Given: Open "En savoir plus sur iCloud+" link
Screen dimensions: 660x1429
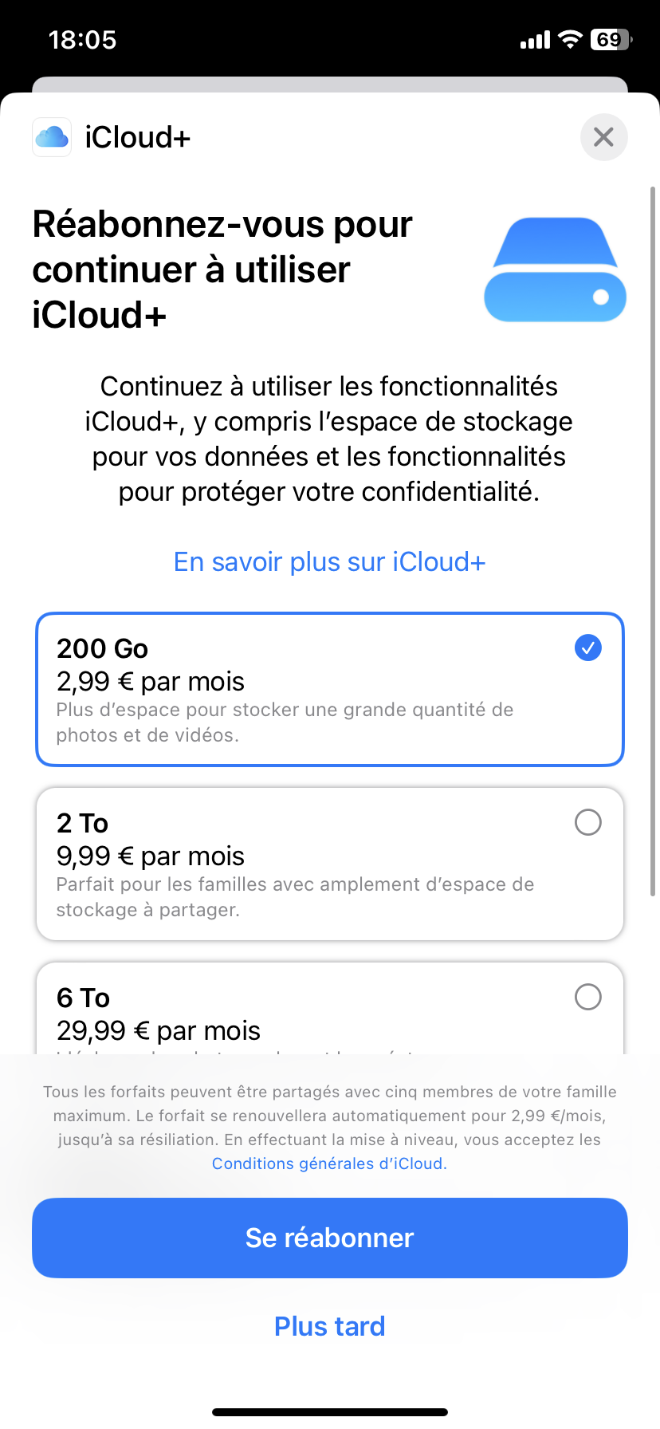Looking at the screenshot, I should (x=329, y=561).
